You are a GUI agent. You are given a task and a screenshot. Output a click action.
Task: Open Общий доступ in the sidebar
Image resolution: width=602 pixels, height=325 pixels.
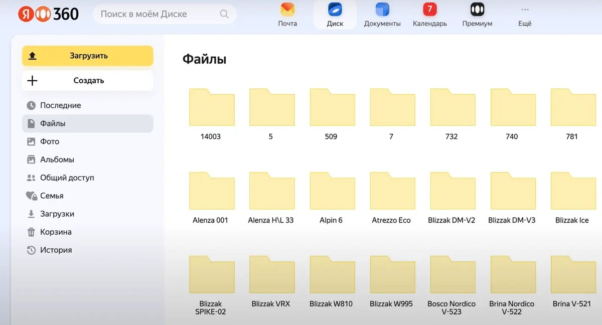click(87, 178)
